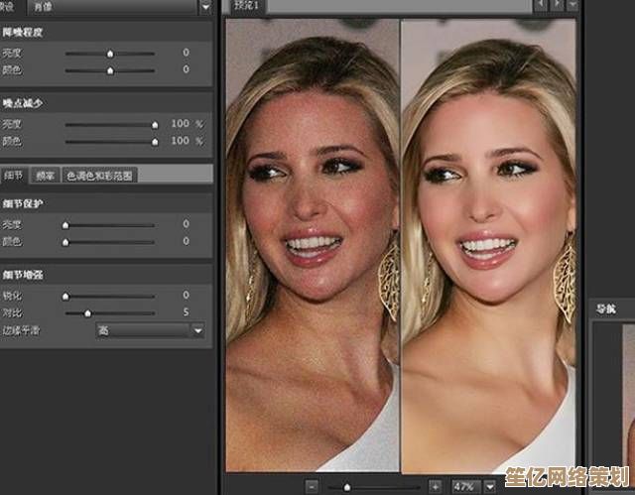635x495 pixels.
Task: Expand the 边缘平滑 dropdown set to 高
Action: 197,330
